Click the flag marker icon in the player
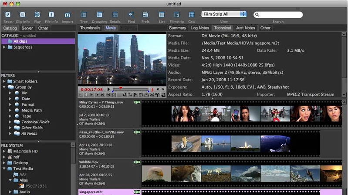348x195 pixels. pos(135,95)
